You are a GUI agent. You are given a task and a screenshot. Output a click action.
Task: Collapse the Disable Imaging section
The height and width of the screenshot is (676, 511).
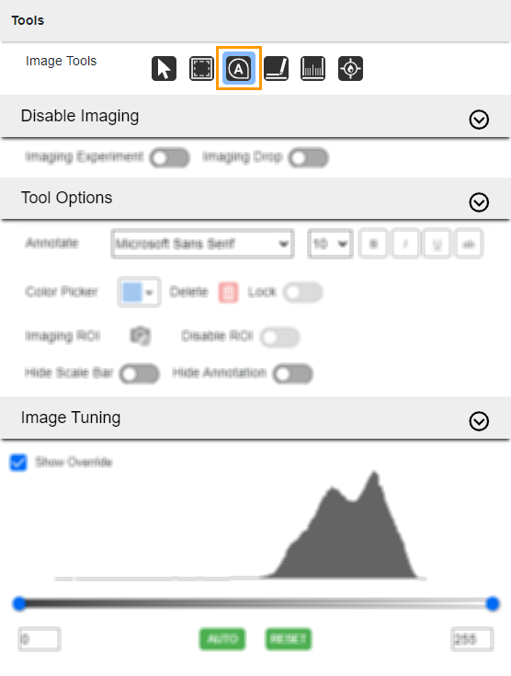tap(479, 120)
